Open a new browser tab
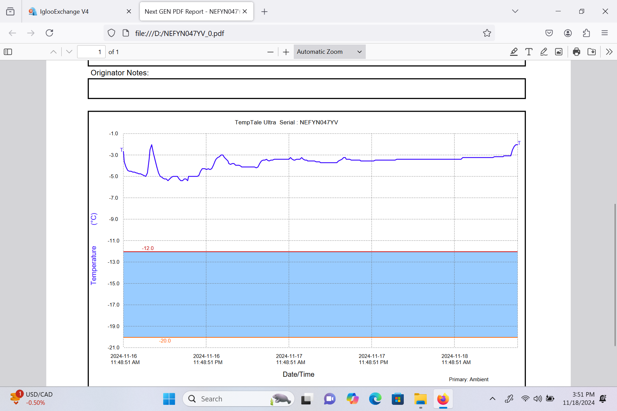 264,12
